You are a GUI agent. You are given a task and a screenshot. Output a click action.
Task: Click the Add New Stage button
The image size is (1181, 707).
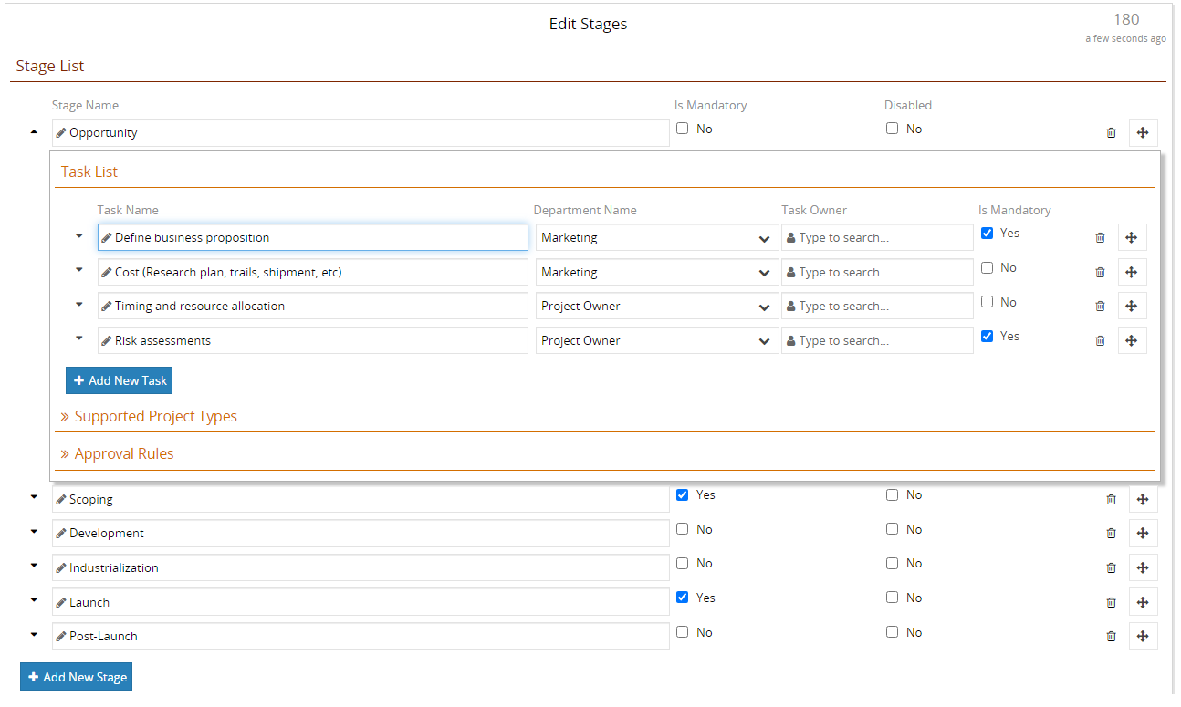click(x=76, y=677)
